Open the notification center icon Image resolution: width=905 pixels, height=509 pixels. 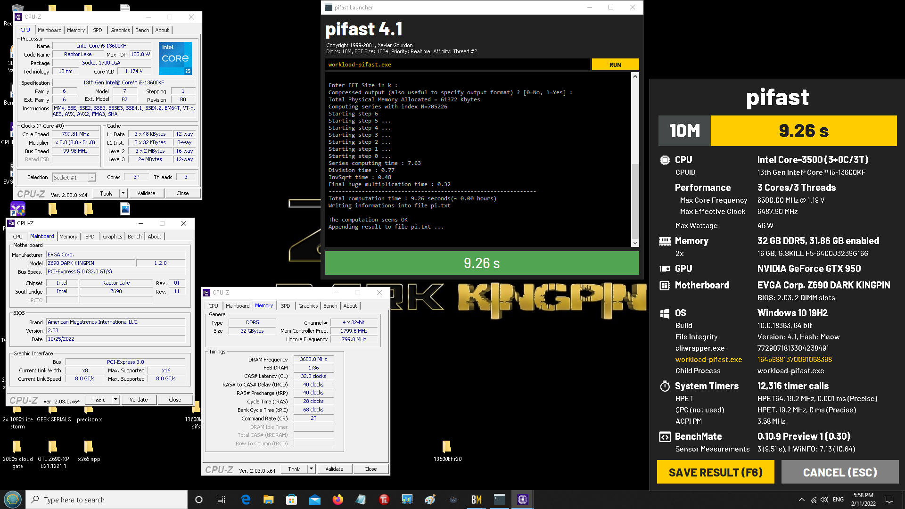(889, 500)
